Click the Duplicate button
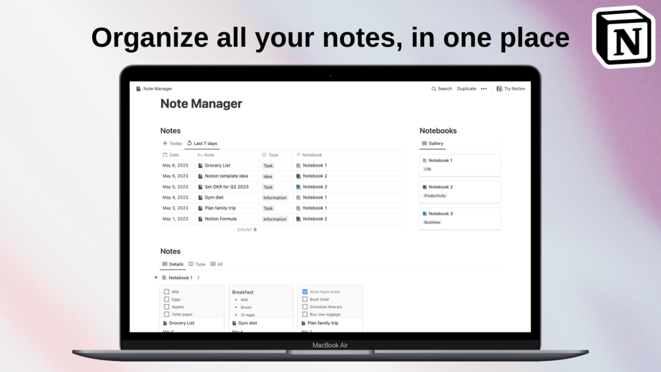This screenshot has width=661, height=372. (x=466, y=89)
